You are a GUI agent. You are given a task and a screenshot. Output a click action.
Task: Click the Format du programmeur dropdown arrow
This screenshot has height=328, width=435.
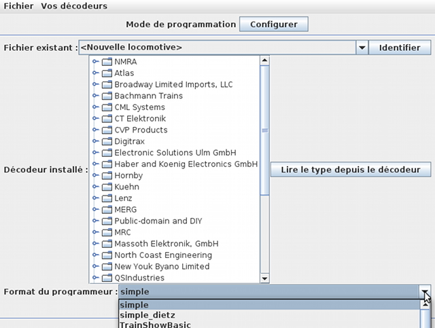424,291
